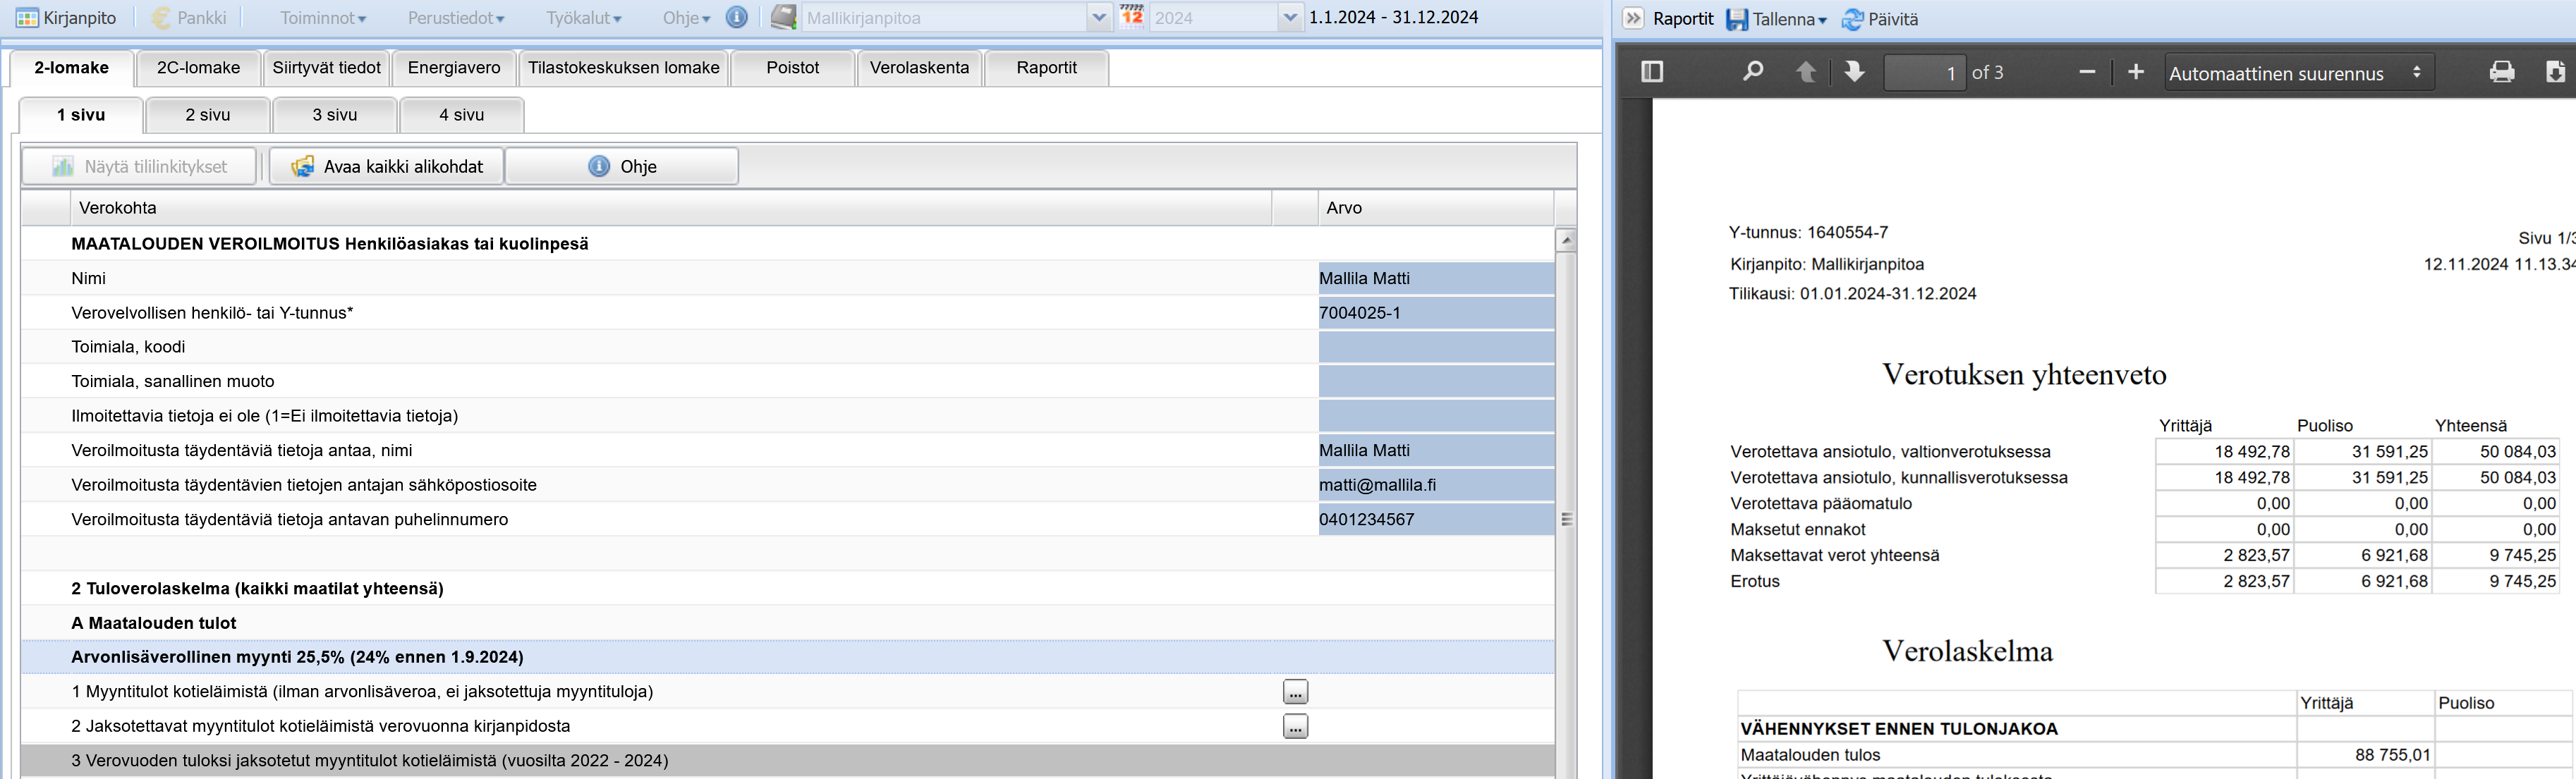Toggle the PDF viewer sidebar

pyautogui.click(x=1652, y=72)
